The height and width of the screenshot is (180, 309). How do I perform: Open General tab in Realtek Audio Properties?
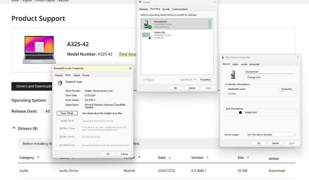(59, 75)
